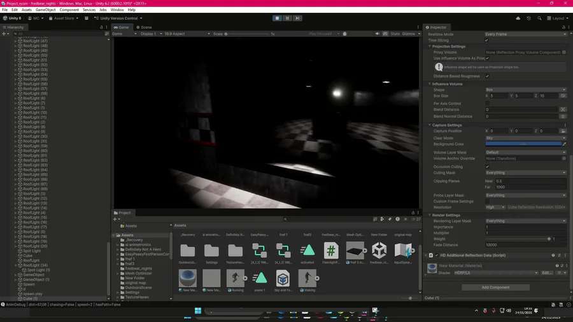Click the Background Color swatch
Viewport: 573px width, 322px height.
pyautogui.click(x=523, y=144)
